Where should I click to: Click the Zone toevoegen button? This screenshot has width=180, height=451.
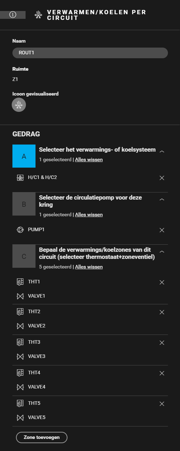point(42,438)
